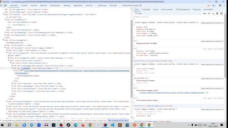Expand the nav p-participation node
The image size is (228, 128).
[7, 101]
